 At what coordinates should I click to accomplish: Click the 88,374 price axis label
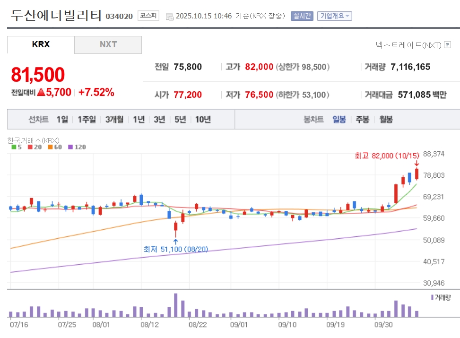(x=434, y=154)
